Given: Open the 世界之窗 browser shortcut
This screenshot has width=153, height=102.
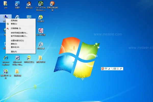Looking at the screenshot, I should pyautogui.click(x=41, y=46).
